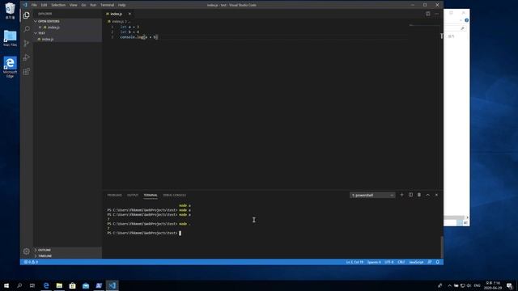The height and width of the screenshot is (291, 518).
Task: Open Mail from the taskbar
Action: (86, 285)
